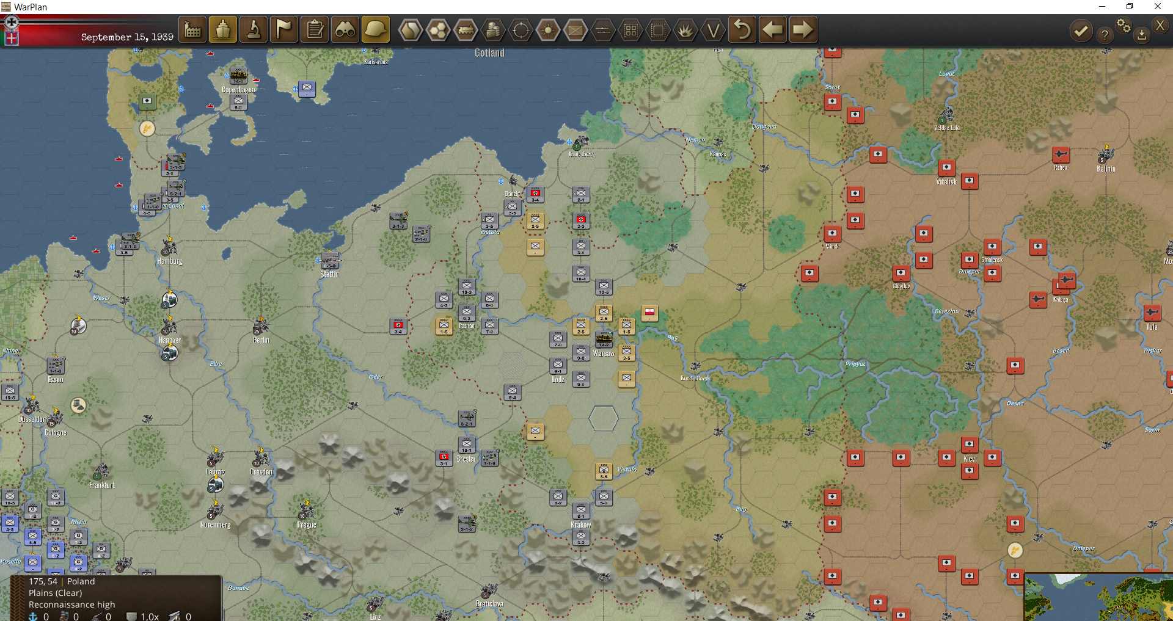Click the Hamburg city label
The image size is (1173, 621).
(x=169, y=261)
